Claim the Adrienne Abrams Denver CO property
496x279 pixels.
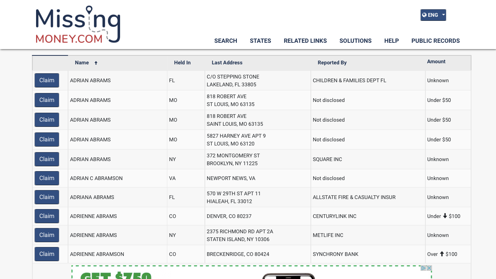(x=47, y=216)
